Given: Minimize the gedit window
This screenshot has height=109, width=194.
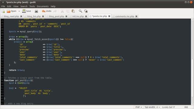Looking at the screenshot, I should click(186, 2).
